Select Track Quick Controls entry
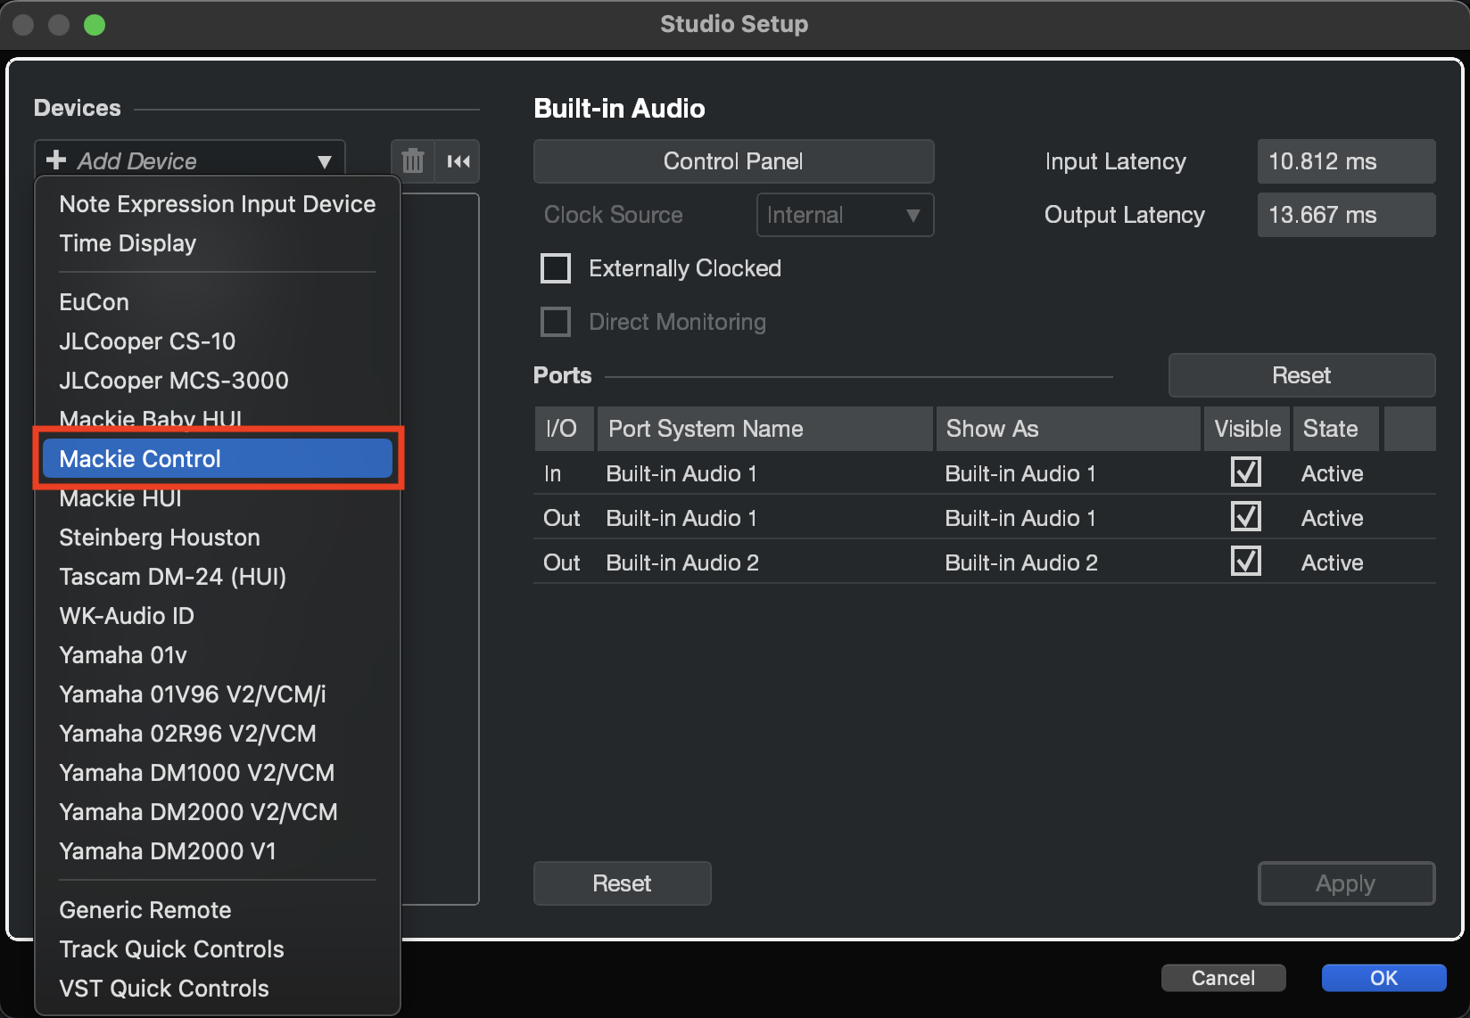The width and height of the screenshot is (1470, 1018). pyautogui.click(x=218, y=949)
